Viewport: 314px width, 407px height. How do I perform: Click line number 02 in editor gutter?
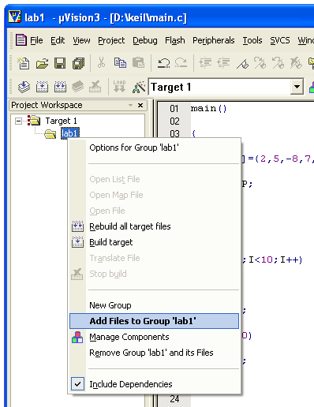pos(174,121)
